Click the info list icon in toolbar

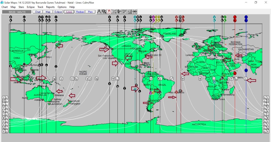[130, 12]
